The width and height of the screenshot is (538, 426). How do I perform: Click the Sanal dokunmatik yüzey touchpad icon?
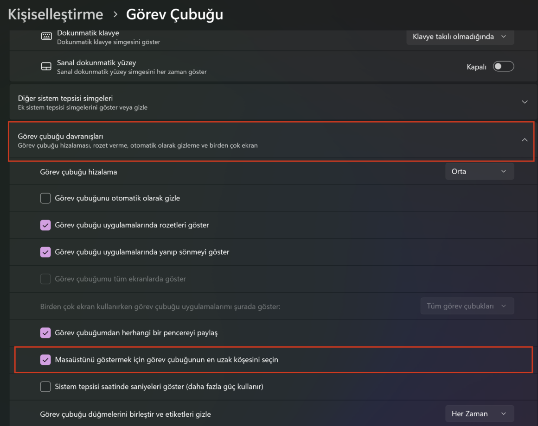[46, 66]
